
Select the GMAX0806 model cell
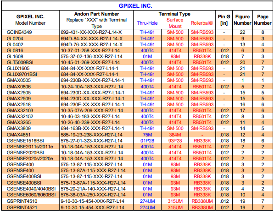pos(19,87)
